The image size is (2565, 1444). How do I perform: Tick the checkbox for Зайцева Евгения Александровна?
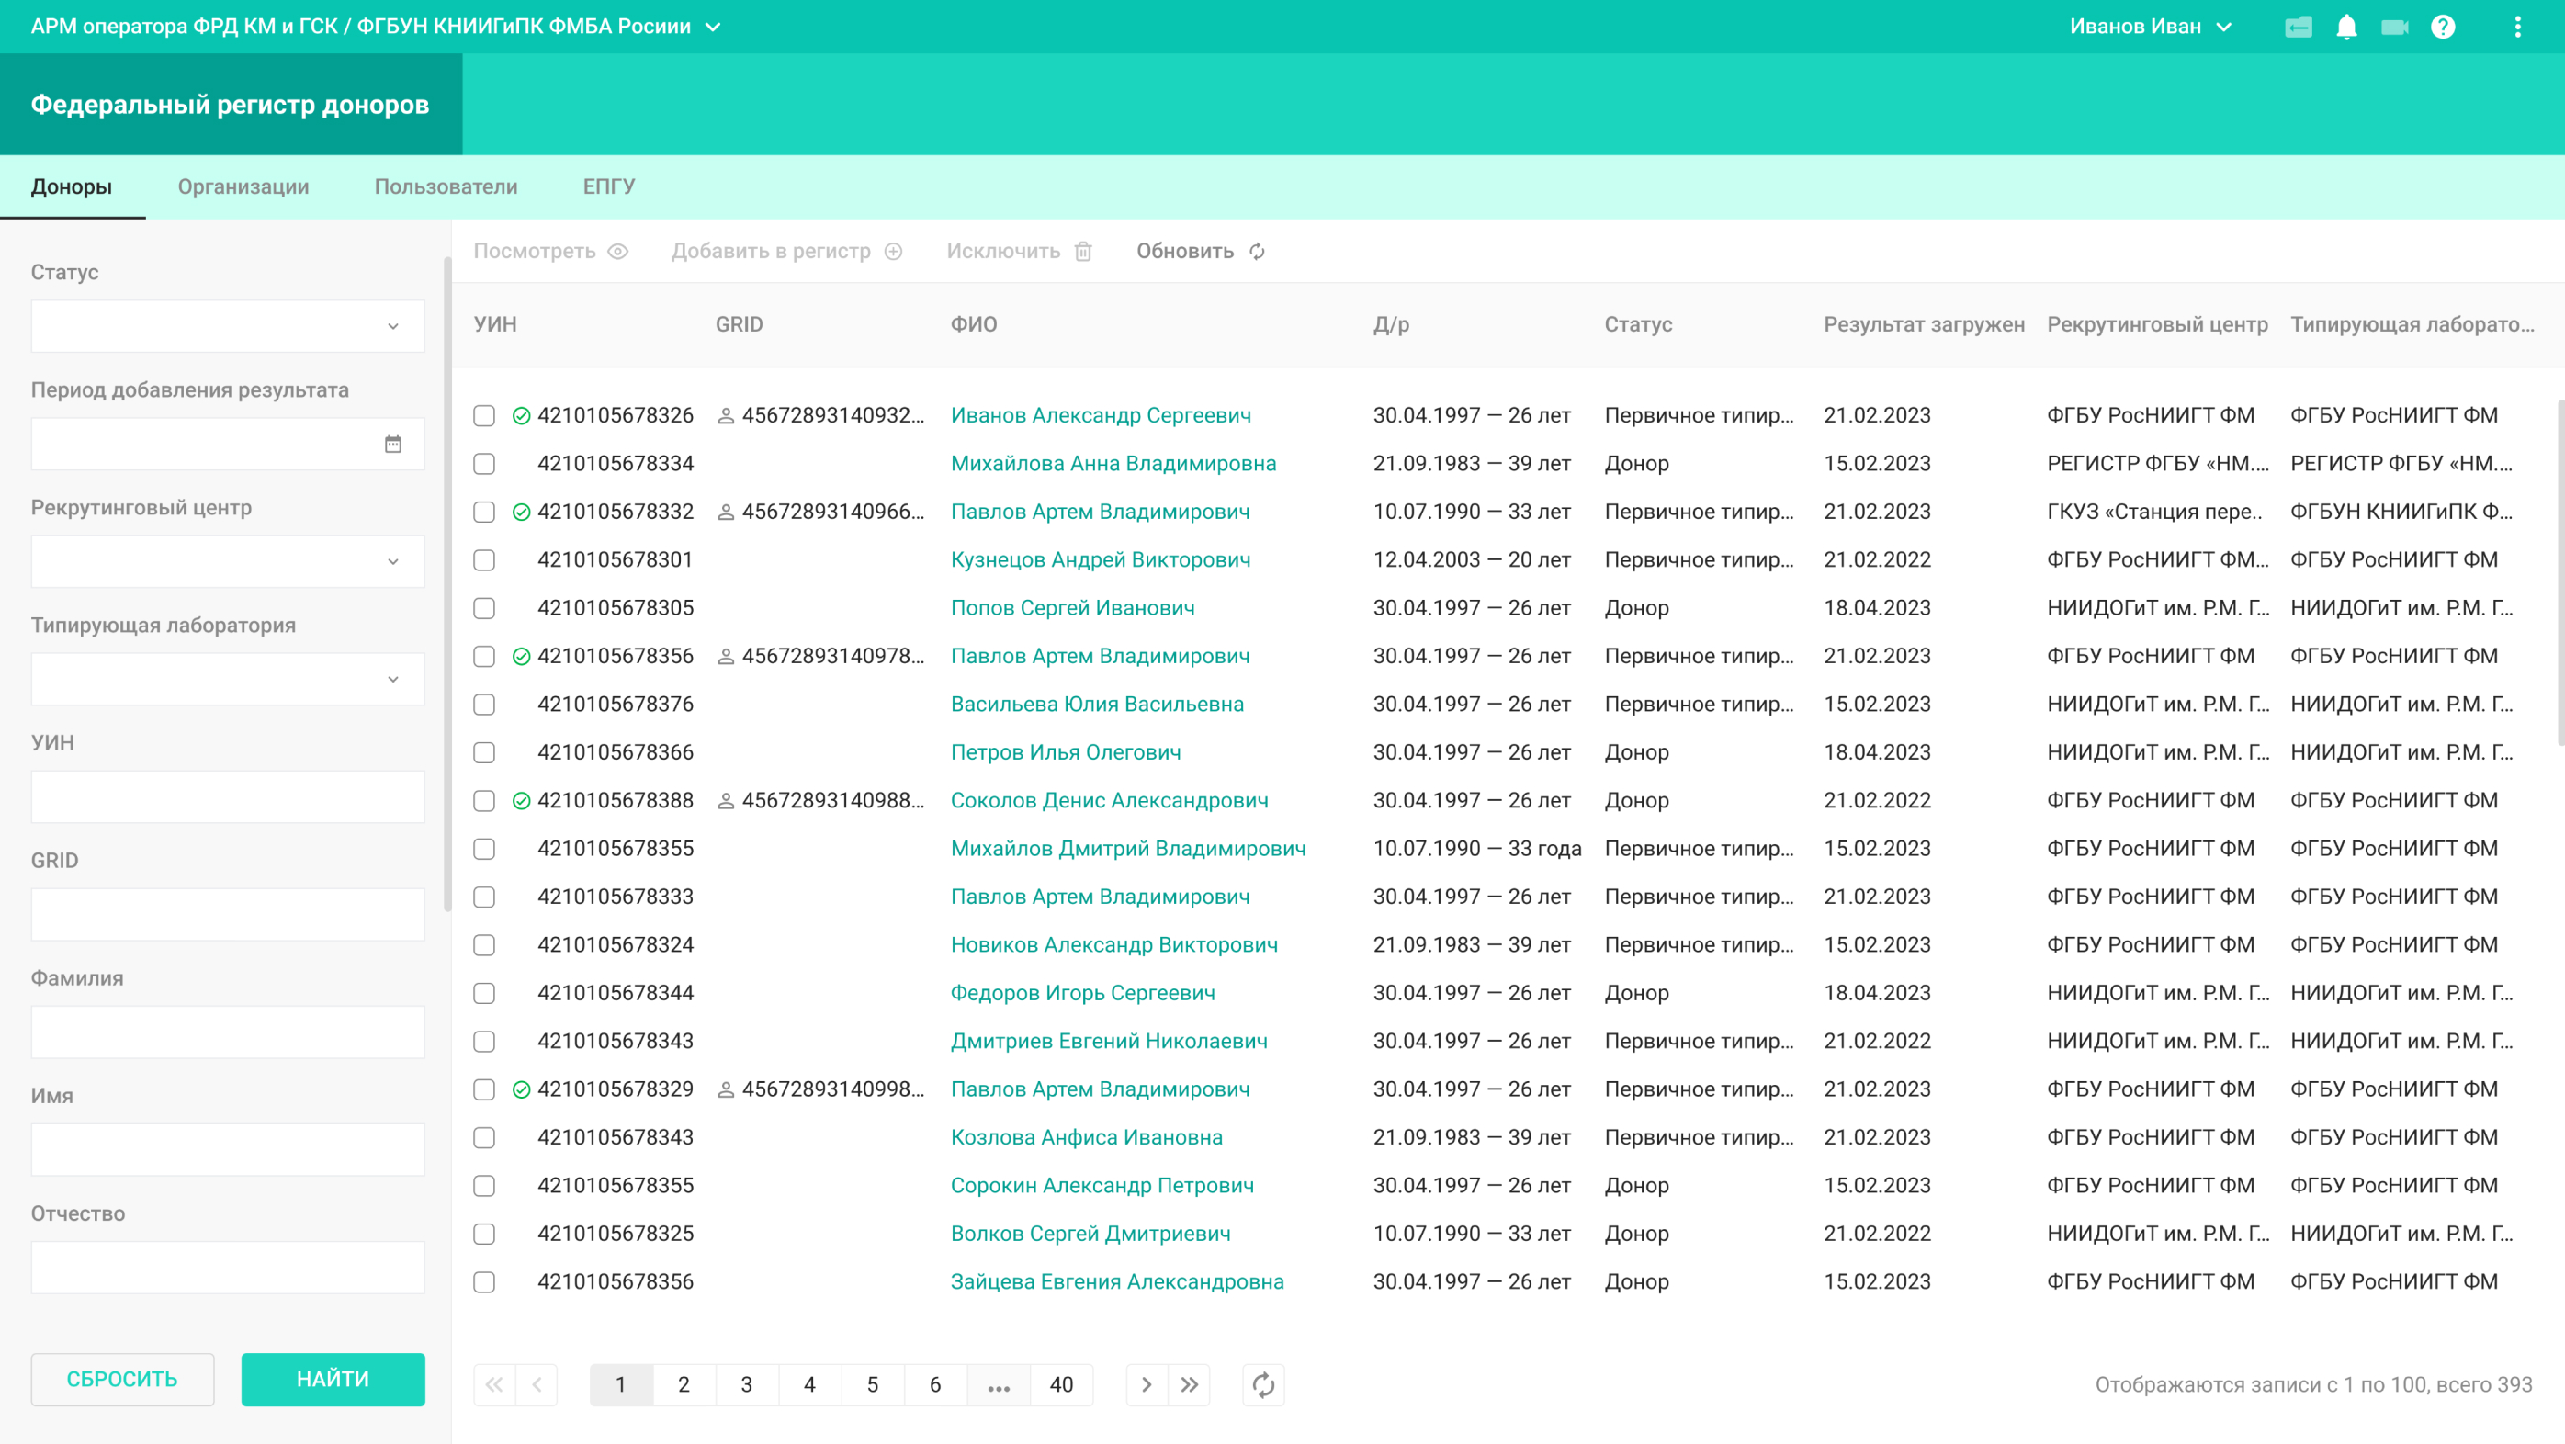tap(484, 1281)
